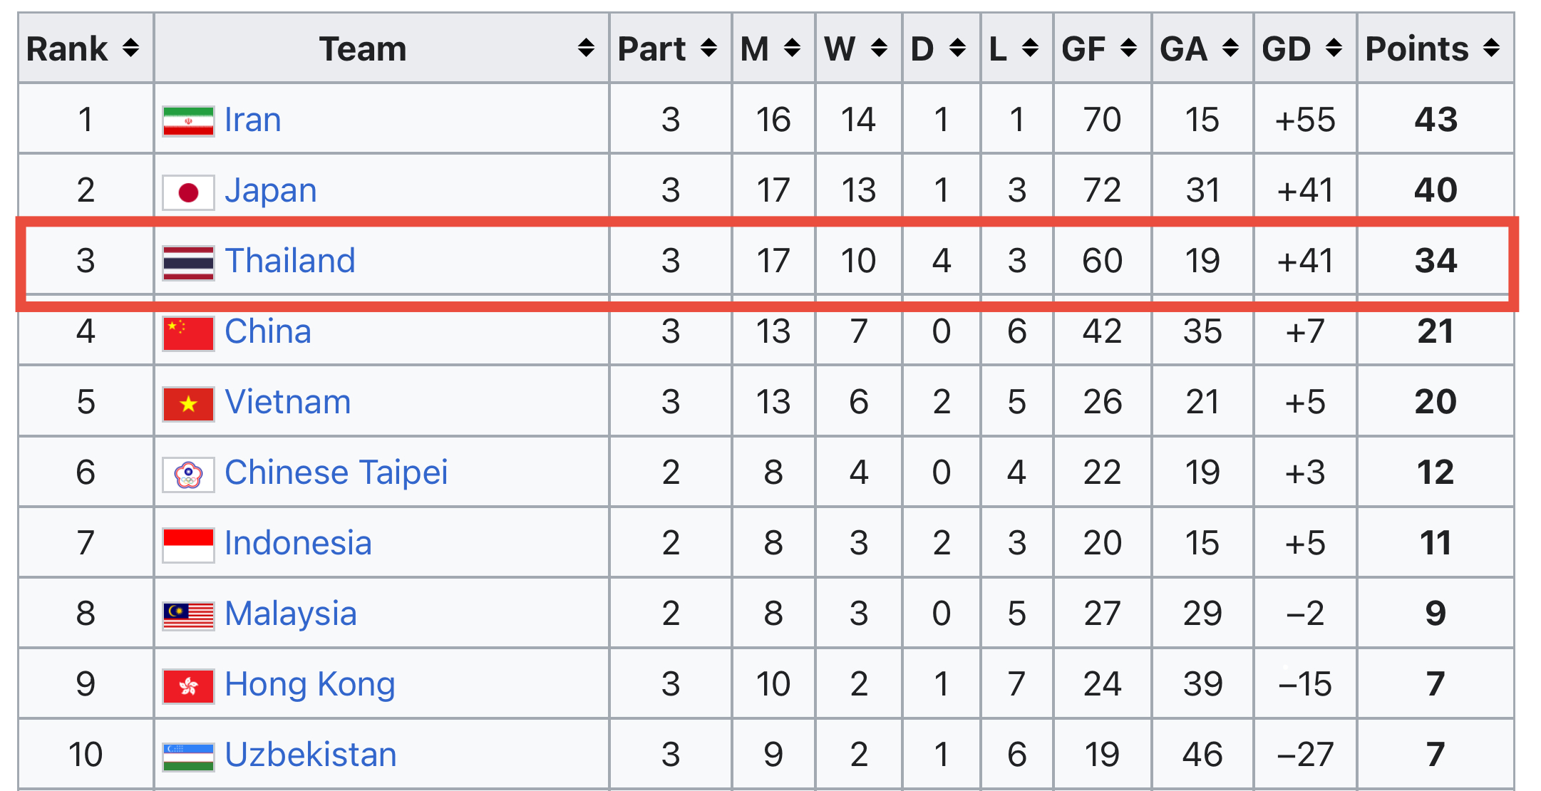
Task: Click the Indonesia flag icon
Action: point(188,545)
